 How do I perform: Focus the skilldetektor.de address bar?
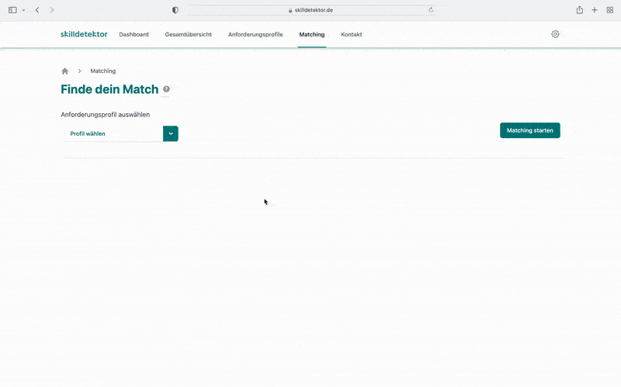click(312, 10)
